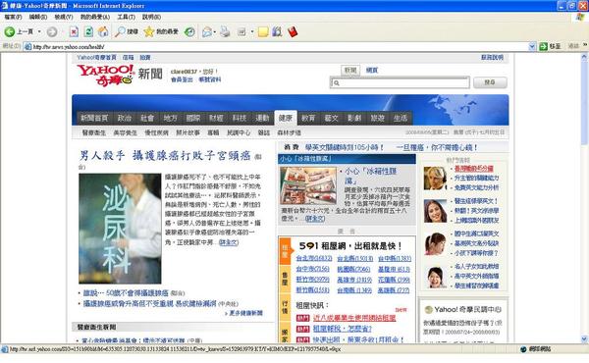Image resolution: width=589 pixels, height=363 pixels.
Task: Refresh the page with the green arrows icon
Action: pyautogui.click(x=88, y=32)
